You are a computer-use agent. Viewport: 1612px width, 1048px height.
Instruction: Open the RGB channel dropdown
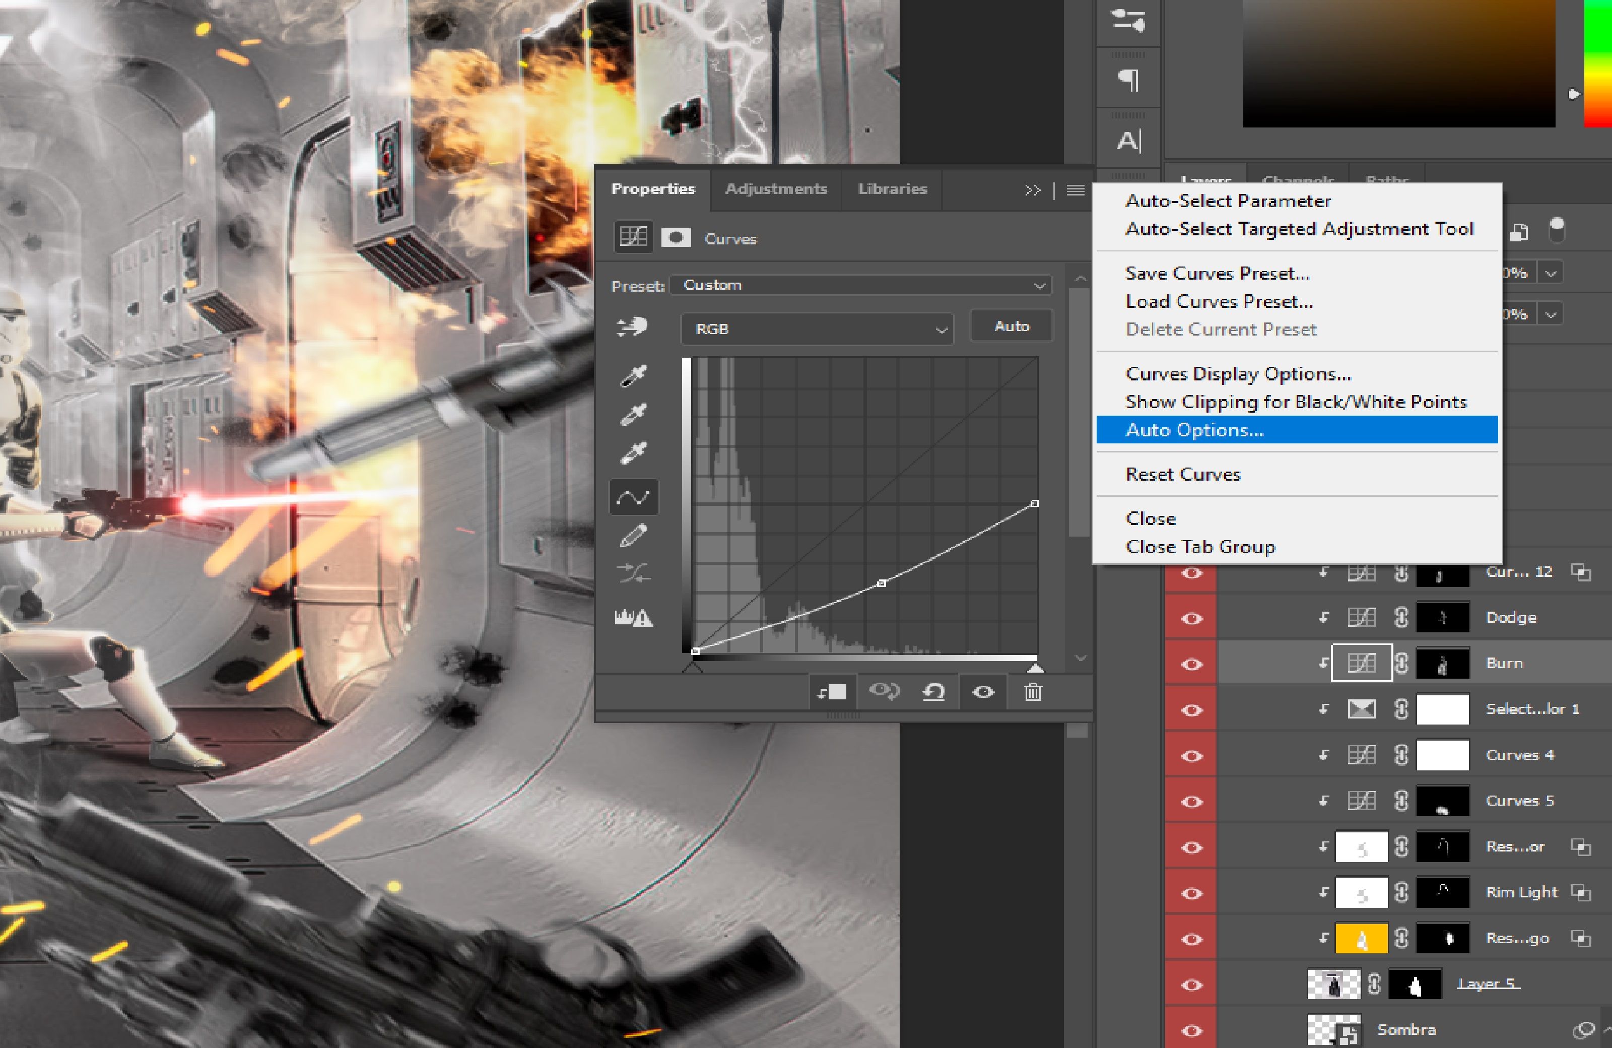pyautogui.click(x=817, y=329)
